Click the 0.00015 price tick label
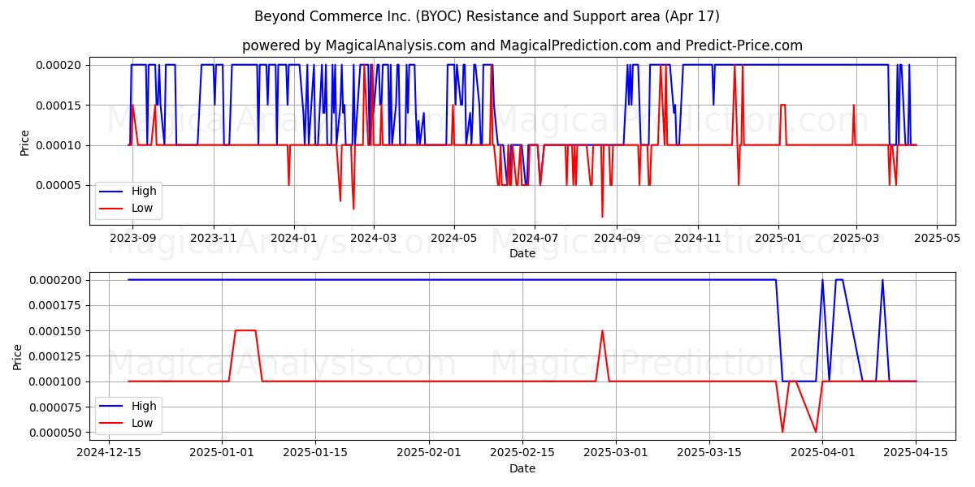 click(x=60, y=106)
